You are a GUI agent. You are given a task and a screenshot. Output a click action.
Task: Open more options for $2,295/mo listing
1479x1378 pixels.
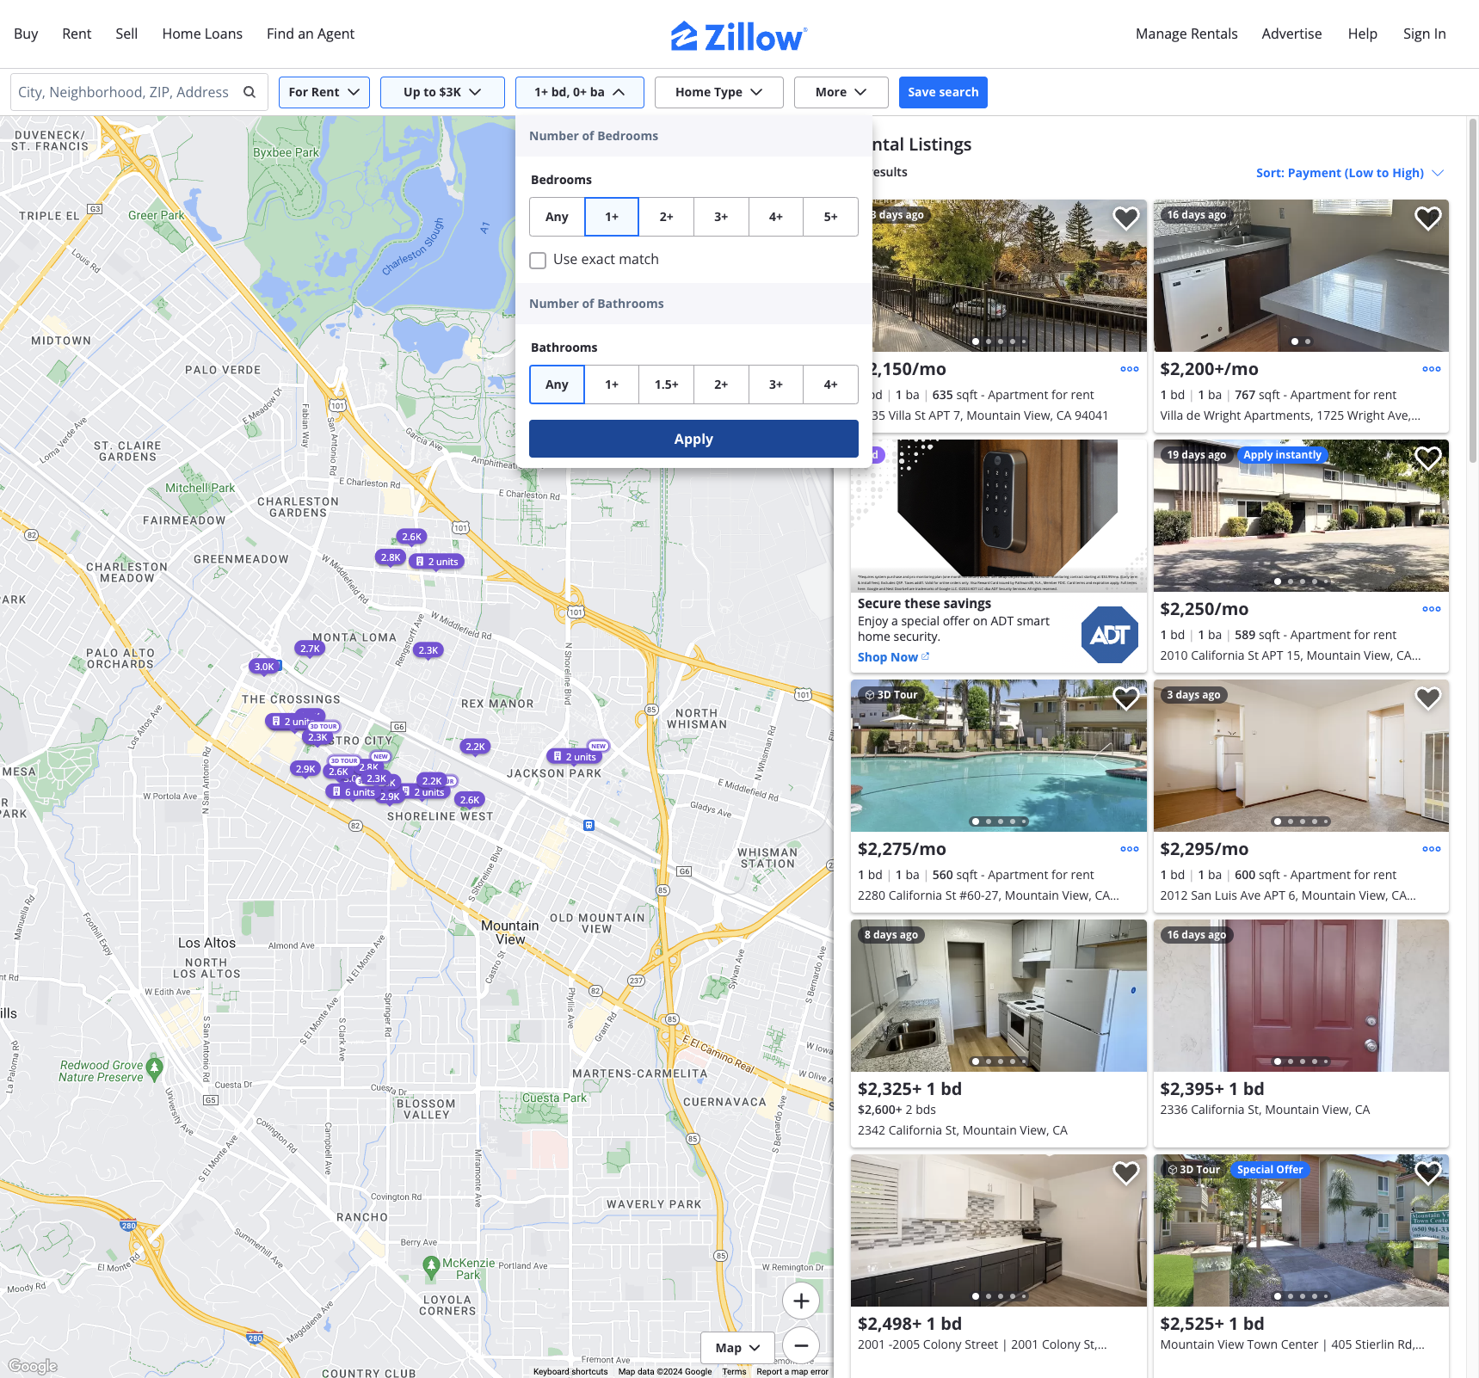[x=1431, y=849]
